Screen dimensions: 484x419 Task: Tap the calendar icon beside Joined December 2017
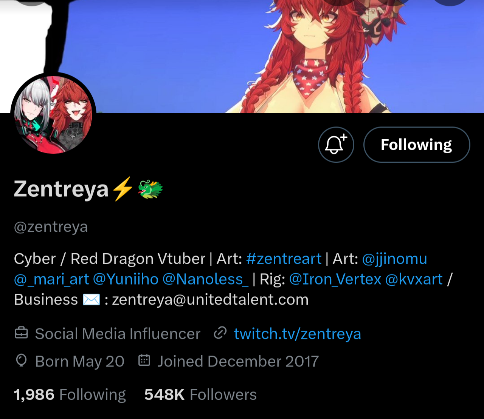tap(144, 360)
